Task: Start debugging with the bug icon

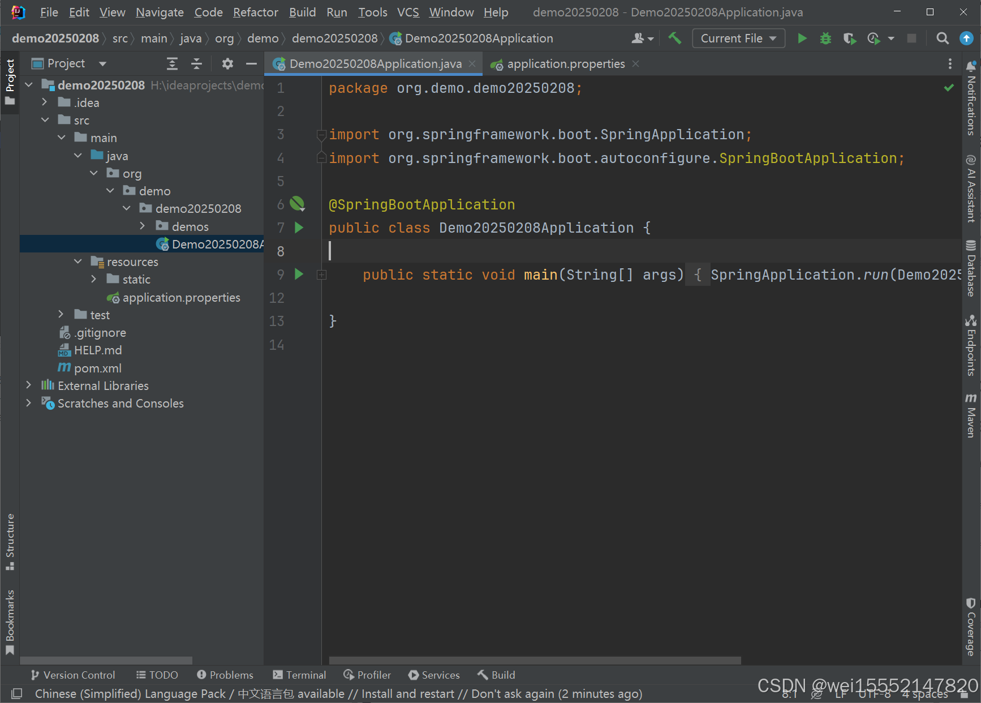Action: 825,38
